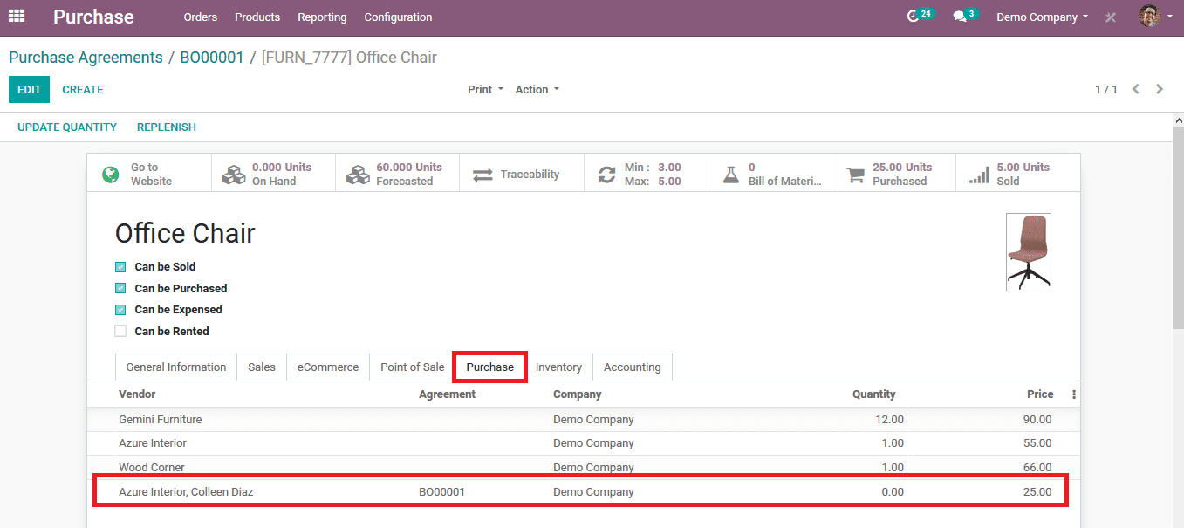Select the Purchase tab
The height and width of the screenshot is (528, 1184).
490,367
